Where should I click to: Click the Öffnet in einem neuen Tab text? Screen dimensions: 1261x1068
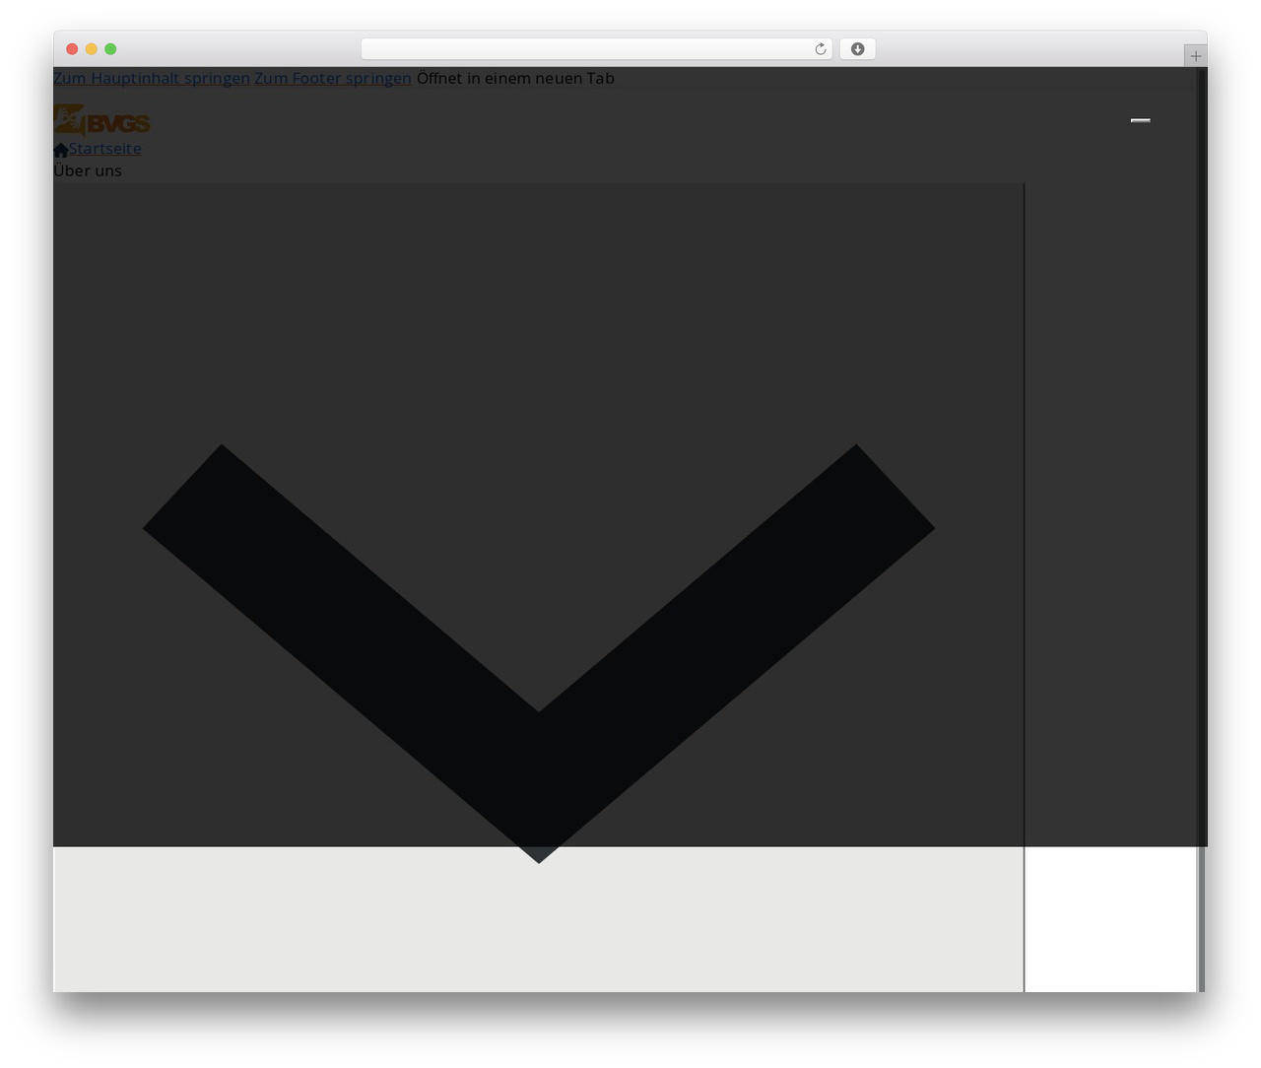click(515, 78)
